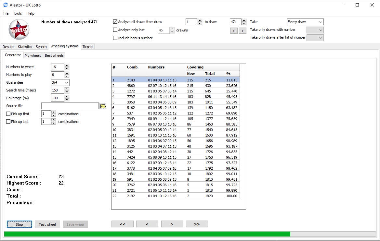Increase 'from draw' spinner up arrow

point(200,20)
